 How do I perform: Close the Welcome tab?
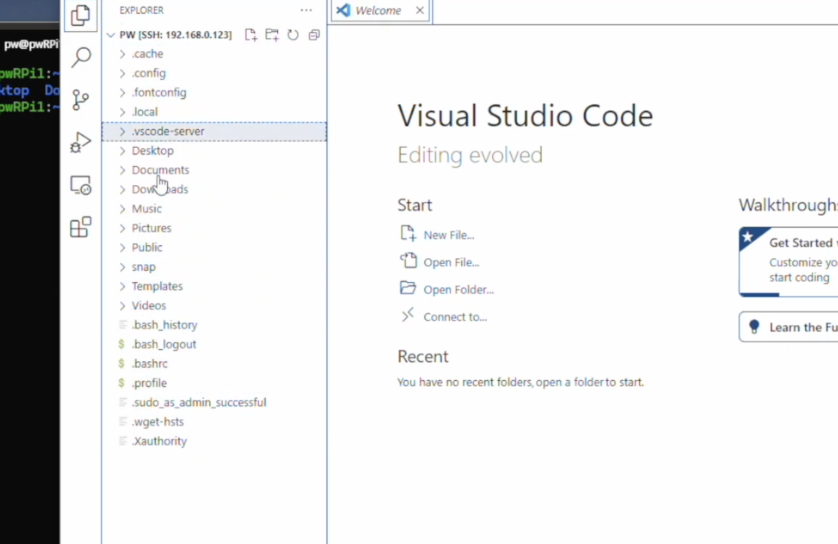420,10
